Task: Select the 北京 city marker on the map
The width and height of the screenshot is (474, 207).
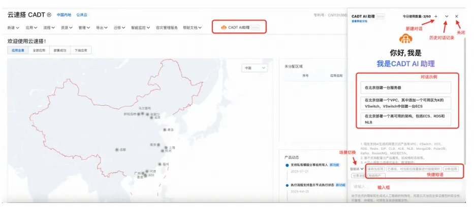Action: [151, 117]
